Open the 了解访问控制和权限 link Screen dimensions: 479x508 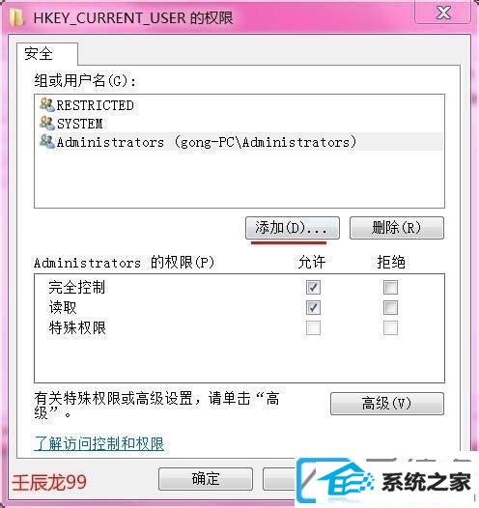click(99, 444)
